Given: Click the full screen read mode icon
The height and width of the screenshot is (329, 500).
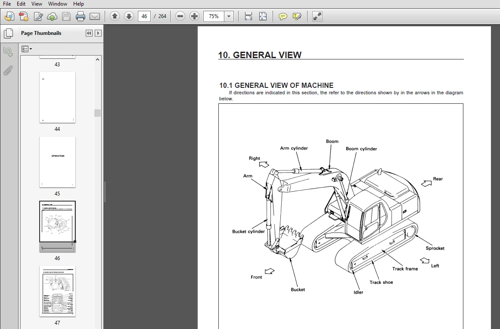Looking at the screenshot, I should point(317,16).
